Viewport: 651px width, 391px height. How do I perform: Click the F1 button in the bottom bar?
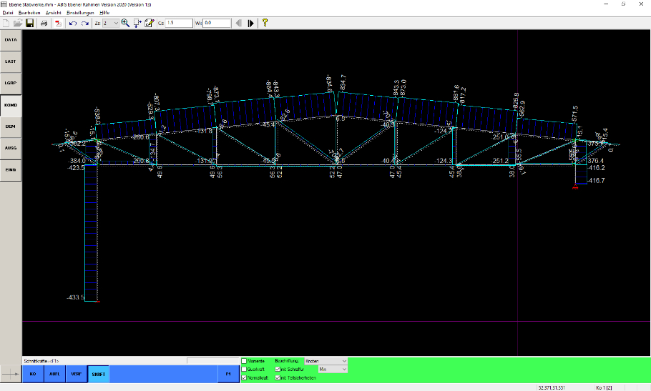click(228, 374)
